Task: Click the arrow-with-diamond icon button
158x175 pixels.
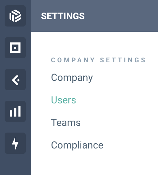Action: pos(15,80)
